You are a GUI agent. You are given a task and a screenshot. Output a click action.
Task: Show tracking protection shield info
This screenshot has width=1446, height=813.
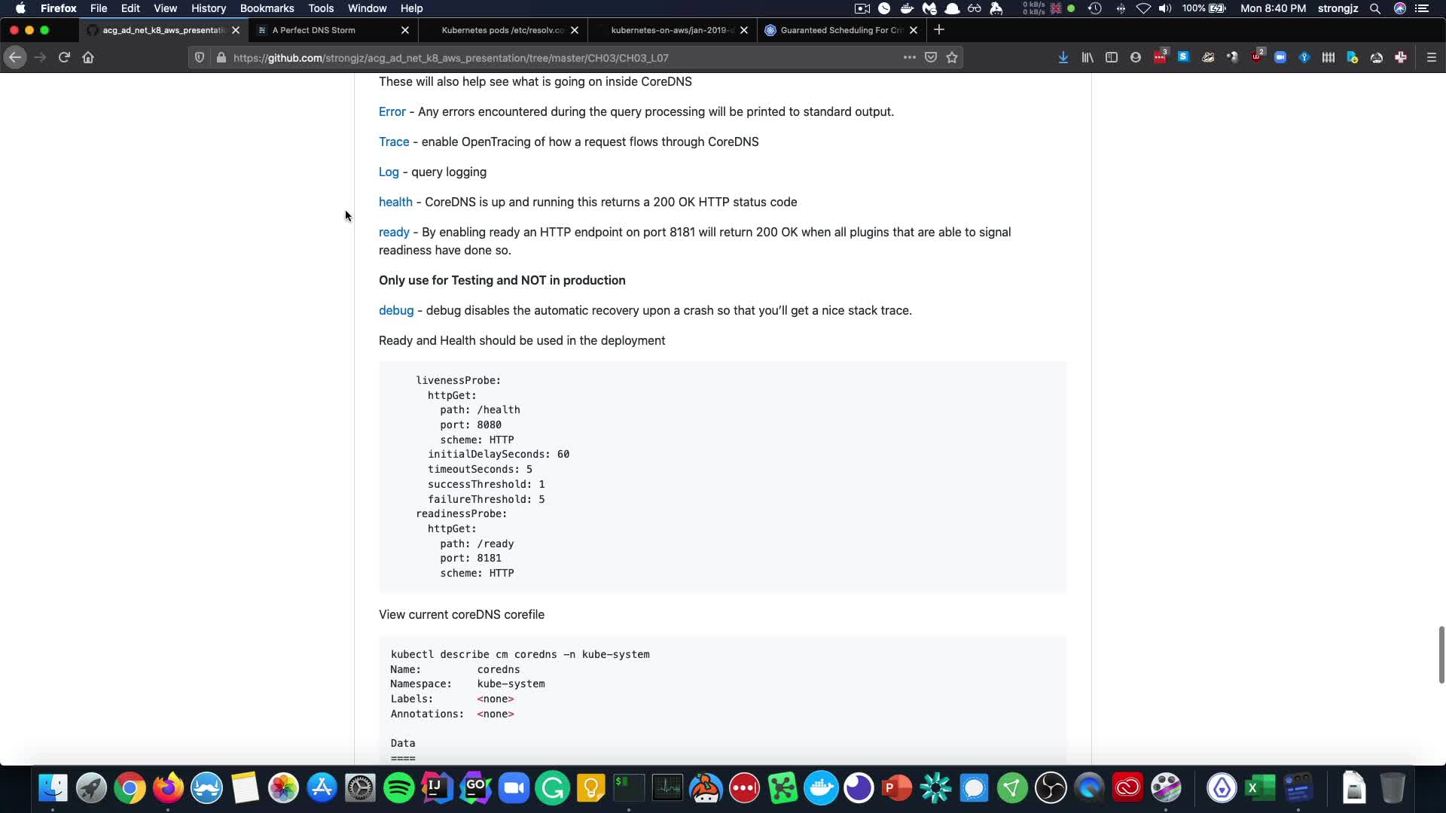200,57
